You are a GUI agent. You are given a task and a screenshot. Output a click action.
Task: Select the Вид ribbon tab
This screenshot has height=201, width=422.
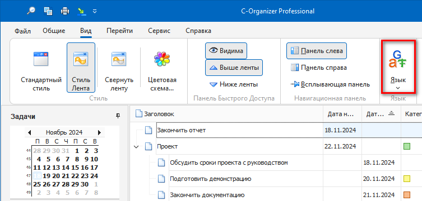86,31
